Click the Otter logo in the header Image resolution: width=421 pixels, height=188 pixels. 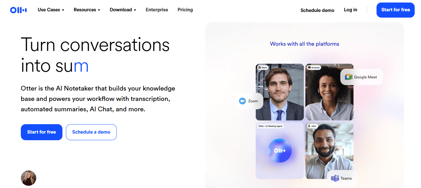tap(18, 10)
